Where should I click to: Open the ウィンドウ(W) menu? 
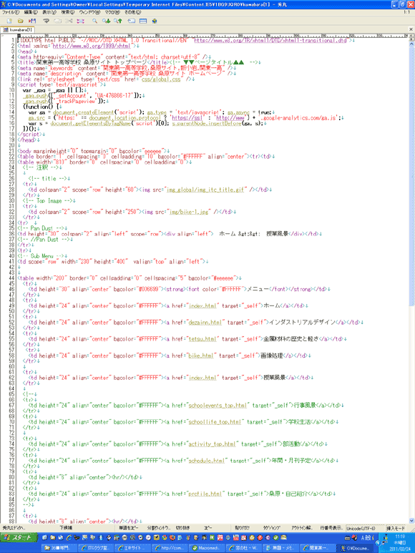[x=89, y=12]
